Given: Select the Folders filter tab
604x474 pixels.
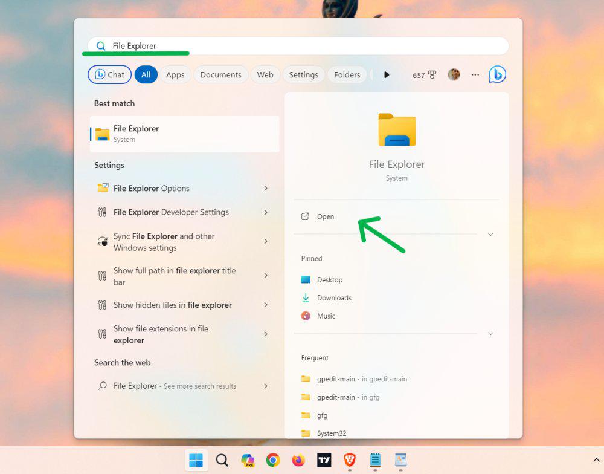Looking at the screenshot, I should pos(347,74).
